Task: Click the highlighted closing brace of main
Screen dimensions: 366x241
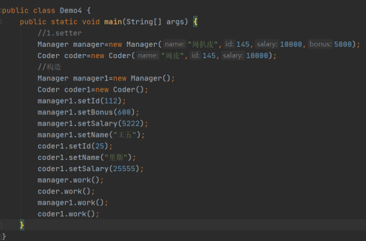Action: tap(22, 225)
